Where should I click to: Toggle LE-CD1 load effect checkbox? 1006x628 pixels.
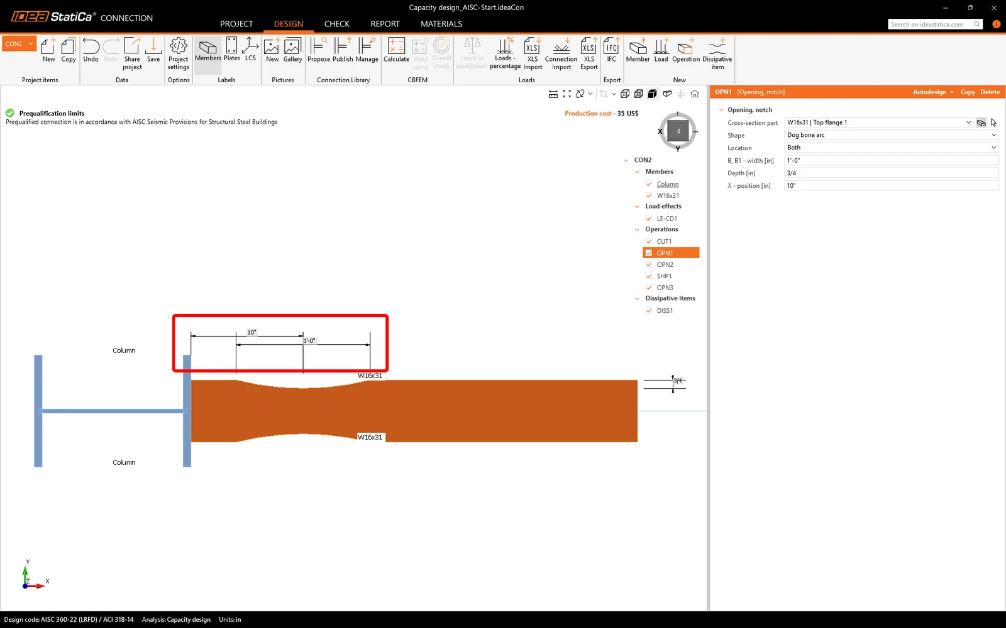(x=649, y=219)
